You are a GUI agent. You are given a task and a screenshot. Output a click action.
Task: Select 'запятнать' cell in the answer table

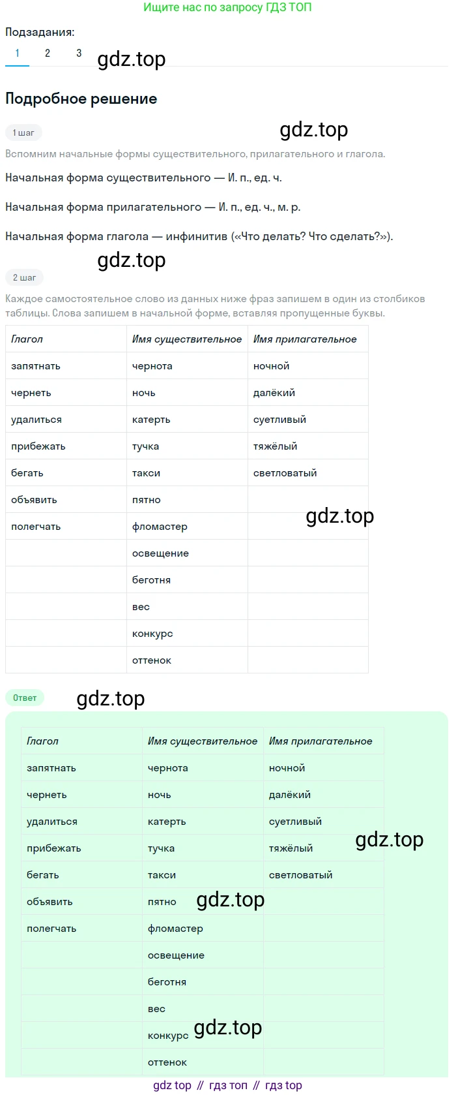51,768
